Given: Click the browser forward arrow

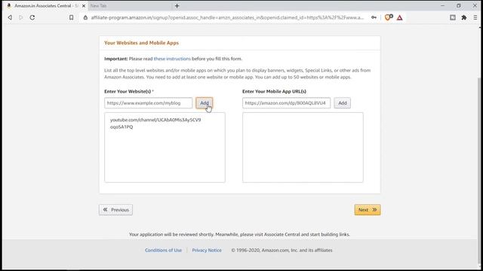Looking at the screenshot, I should 21,17.
